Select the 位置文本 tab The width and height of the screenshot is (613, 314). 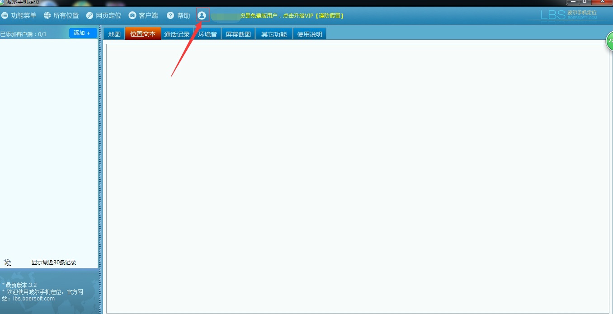(143, 34)
